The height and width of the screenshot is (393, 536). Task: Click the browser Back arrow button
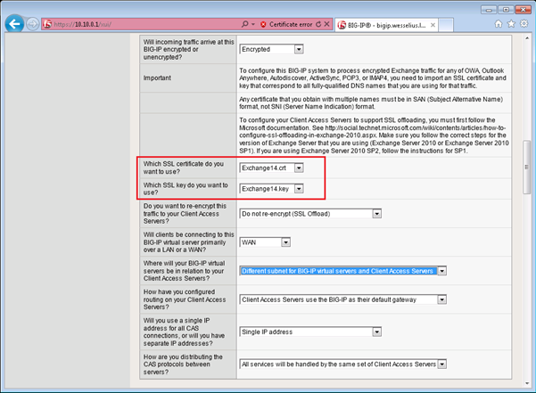pos(14,24)
